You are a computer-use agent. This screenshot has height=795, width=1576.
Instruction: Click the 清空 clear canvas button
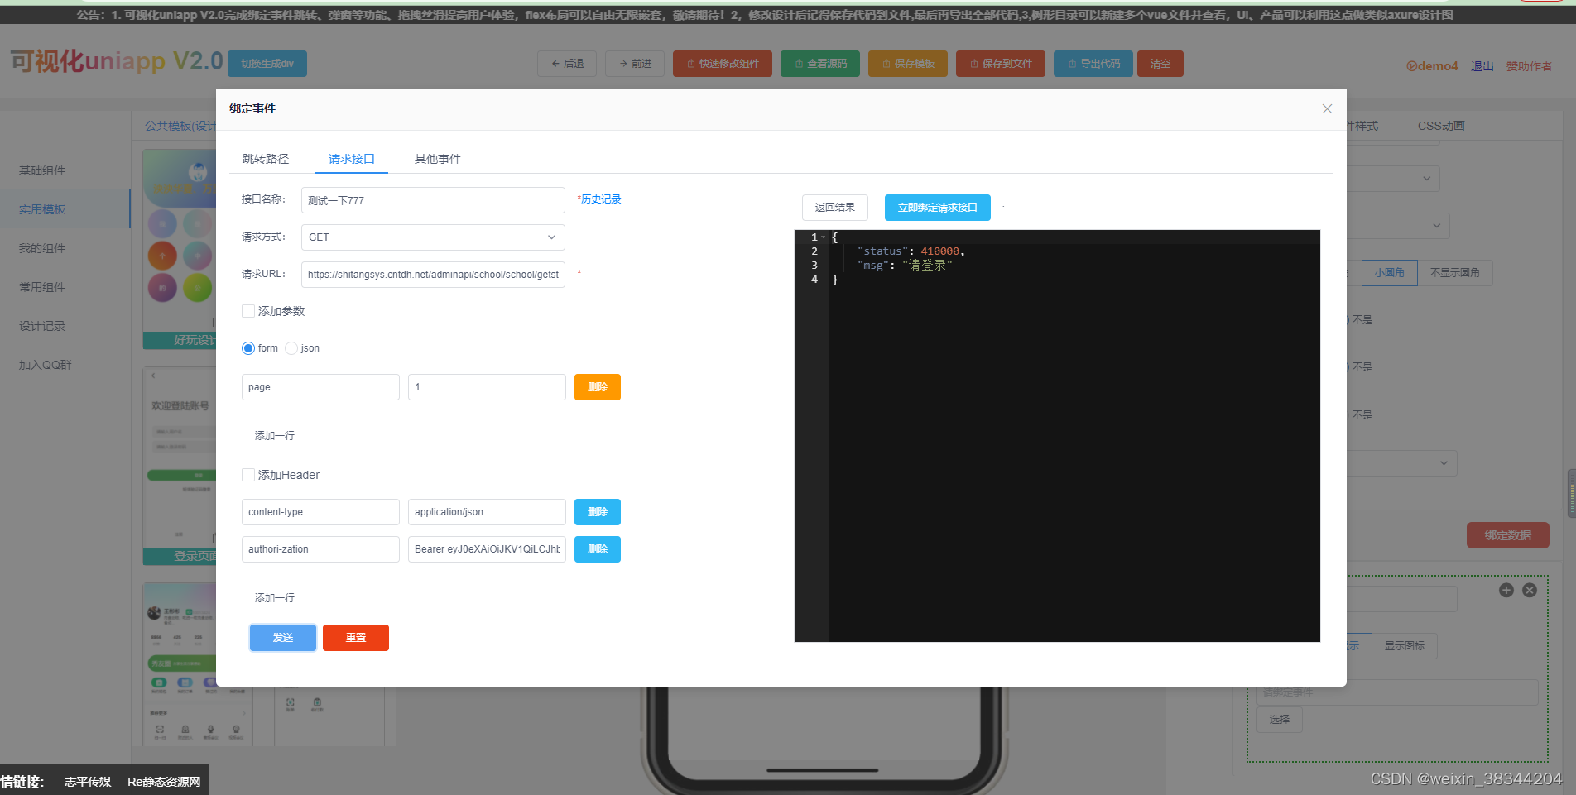(x=1160, y=64)
